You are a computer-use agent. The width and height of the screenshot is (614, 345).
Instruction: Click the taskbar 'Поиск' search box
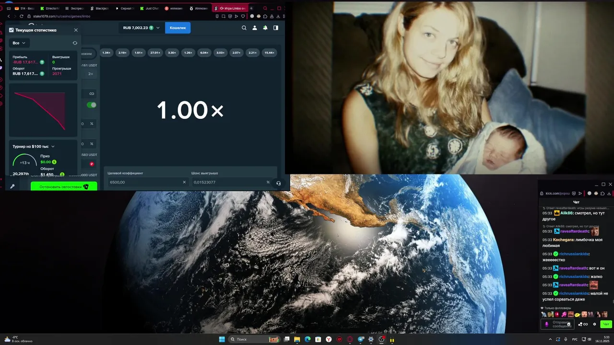click(x=254, y=339)
